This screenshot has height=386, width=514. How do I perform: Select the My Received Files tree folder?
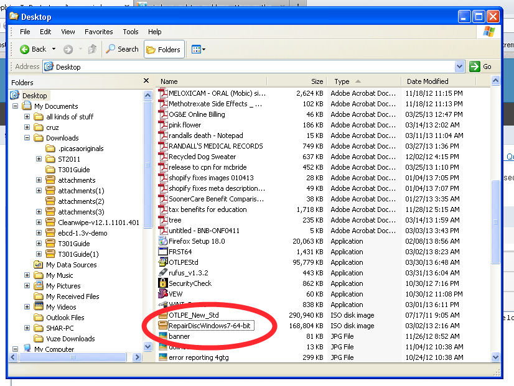pyautogui.click(x=67, y=296)
